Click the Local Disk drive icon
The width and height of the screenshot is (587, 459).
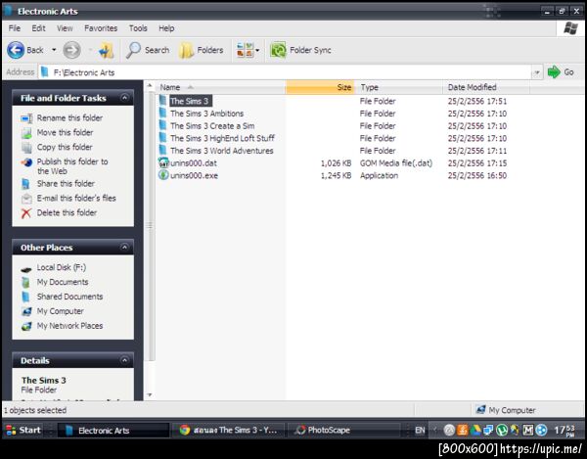26,269
